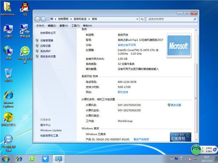
Task: Open Windows Update in the sidebar
Action: (51, 130)
